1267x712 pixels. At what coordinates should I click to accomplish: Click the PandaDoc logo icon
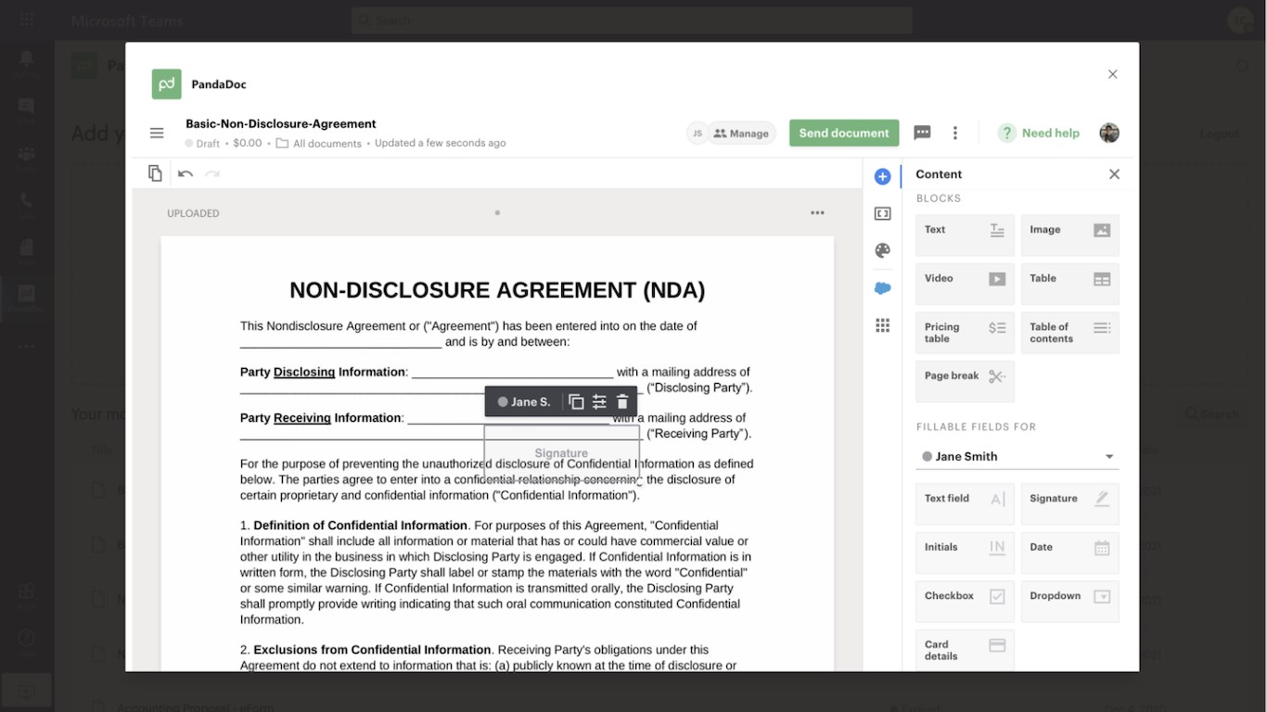pos(167,83)
